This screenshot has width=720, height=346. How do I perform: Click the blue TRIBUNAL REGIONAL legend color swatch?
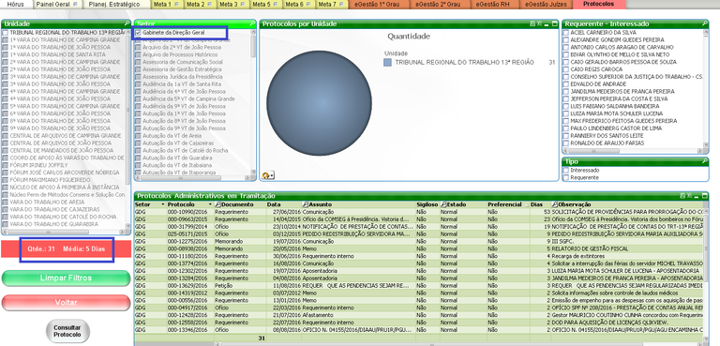point(387,63)
